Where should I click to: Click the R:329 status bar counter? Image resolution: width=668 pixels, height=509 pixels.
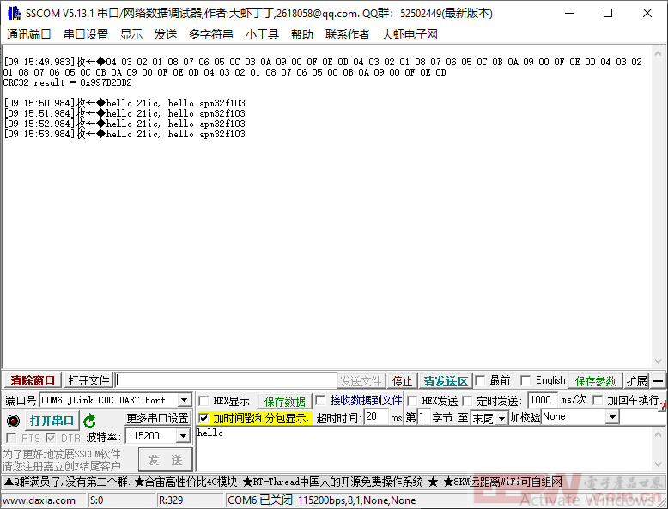coord(171,500)
